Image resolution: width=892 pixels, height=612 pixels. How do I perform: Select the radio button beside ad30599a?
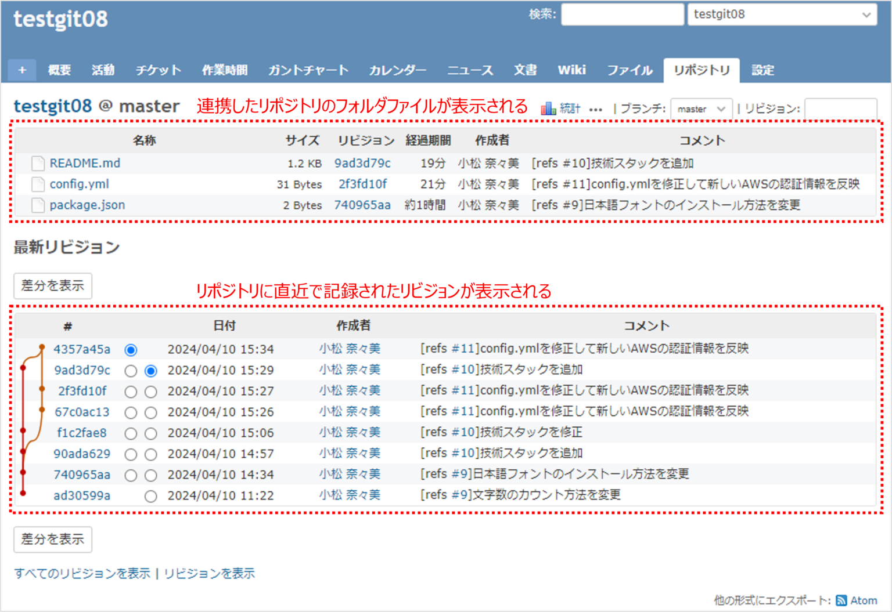coord(151,496)
